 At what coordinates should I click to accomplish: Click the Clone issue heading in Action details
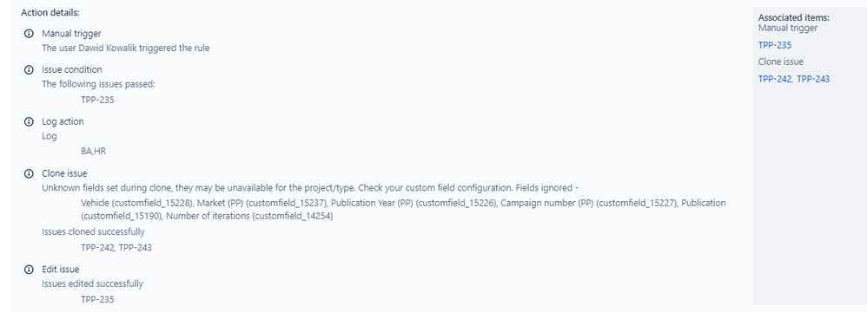[x=64, y=173]
